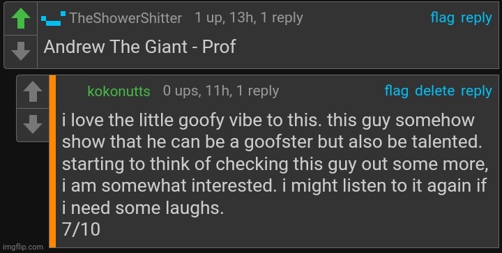Click TheShowerShitter's blue pixel avatar icon
502x253 pixels.
pyautogui.click(x=54, y=19)
